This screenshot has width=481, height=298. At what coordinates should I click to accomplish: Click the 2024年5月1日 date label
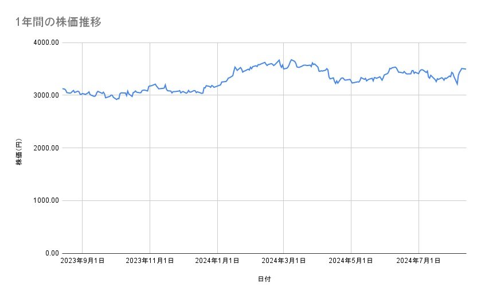pos(351,261)
